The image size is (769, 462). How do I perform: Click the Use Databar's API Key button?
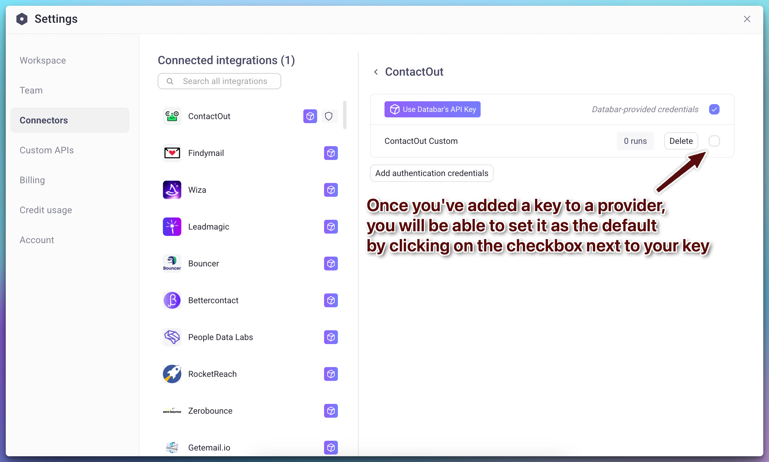pyautogui.click(x=432, y=109)
